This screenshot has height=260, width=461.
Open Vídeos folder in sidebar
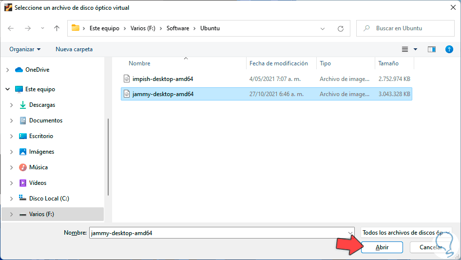(38, 183)
